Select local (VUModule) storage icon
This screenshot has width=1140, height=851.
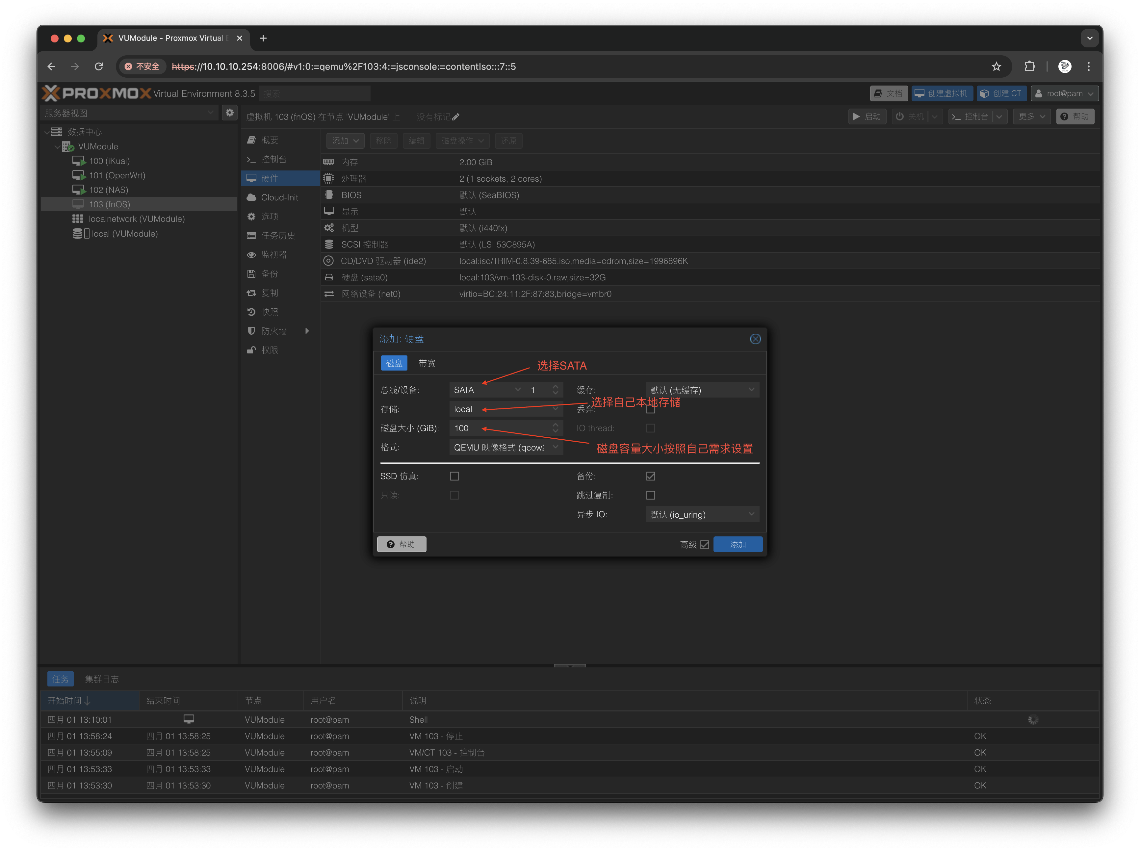coord(78,233)
